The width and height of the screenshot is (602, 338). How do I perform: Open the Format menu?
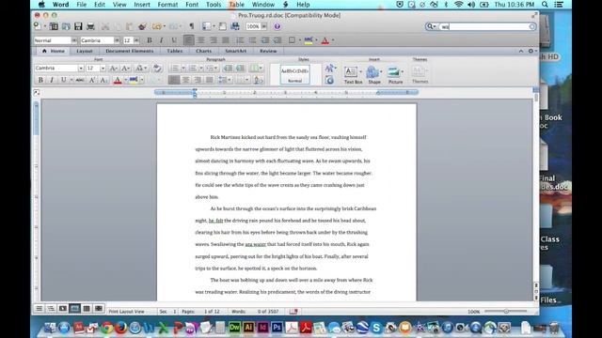click(167, 5)
